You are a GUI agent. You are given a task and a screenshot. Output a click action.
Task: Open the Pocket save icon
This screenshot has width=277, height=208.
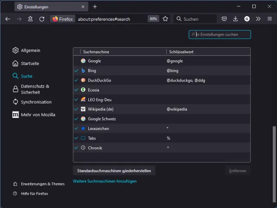tap(224, 19)
